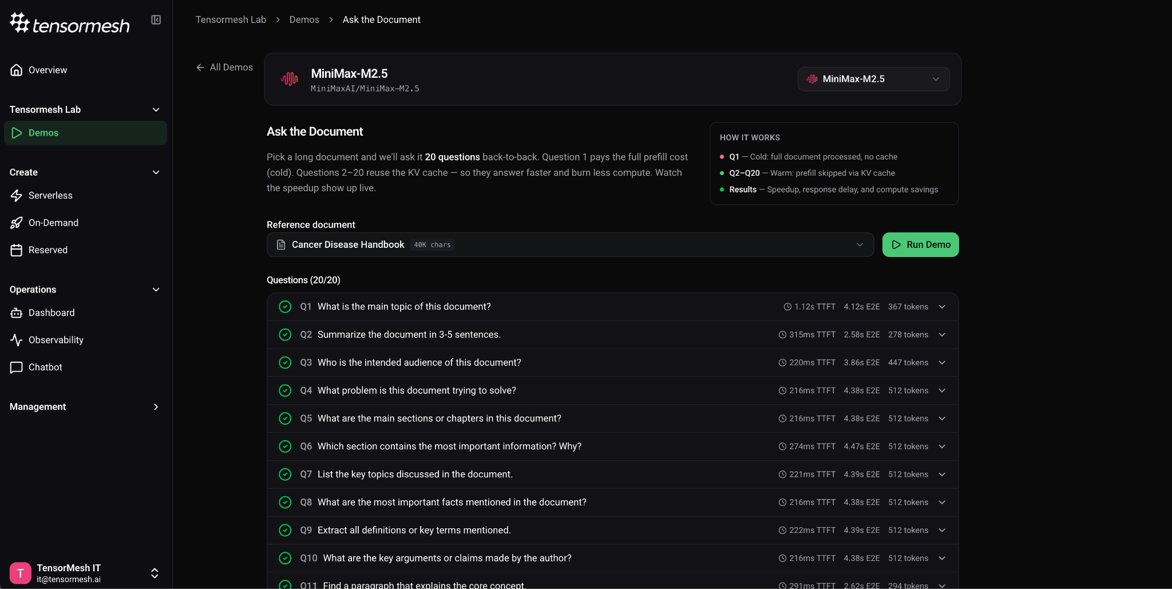The height and width of the screenshot is (589, 1172).
Task: Click 1.12s TTFT value in Q1
Action: (x=815, y=307)
